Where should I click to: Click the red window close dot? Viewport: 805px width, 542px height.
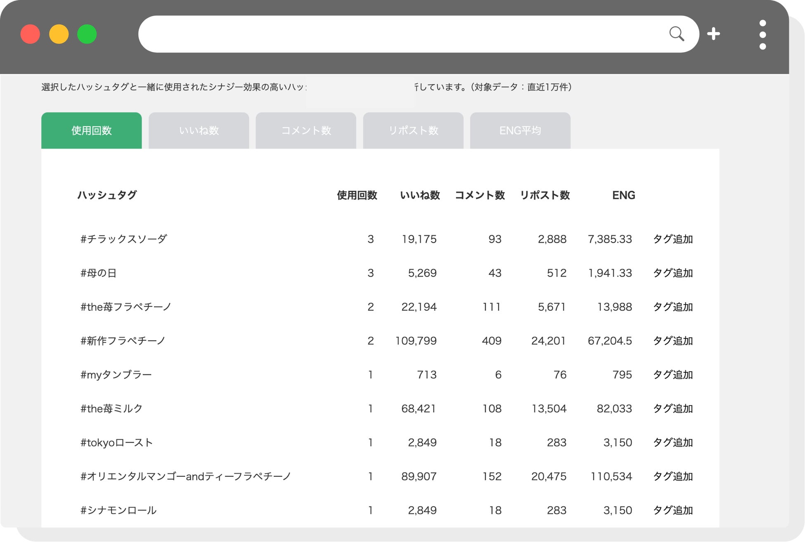(30, 34)
